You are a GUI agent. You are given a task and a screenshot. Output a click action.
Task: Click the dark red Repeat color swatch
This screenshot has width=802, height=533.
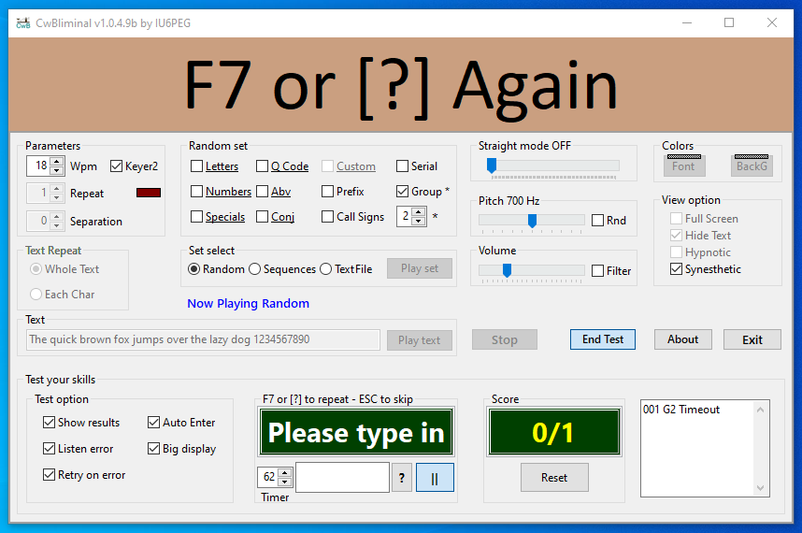click(x=149, y=193)
